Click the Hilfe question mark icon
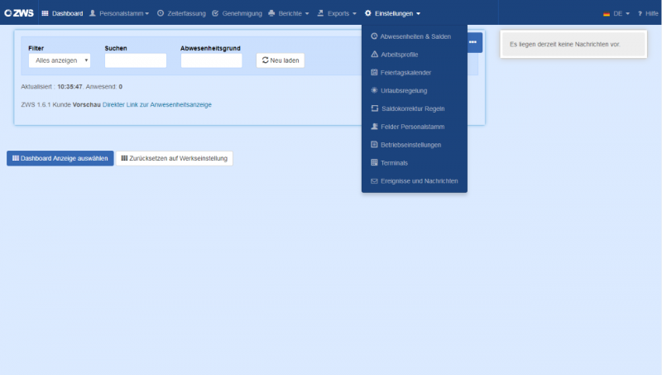 (x=640, y=13)
